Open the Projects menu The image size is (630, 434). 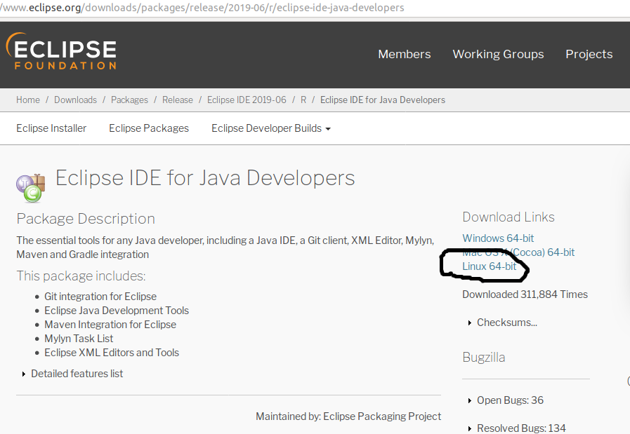tap(589, 54)
